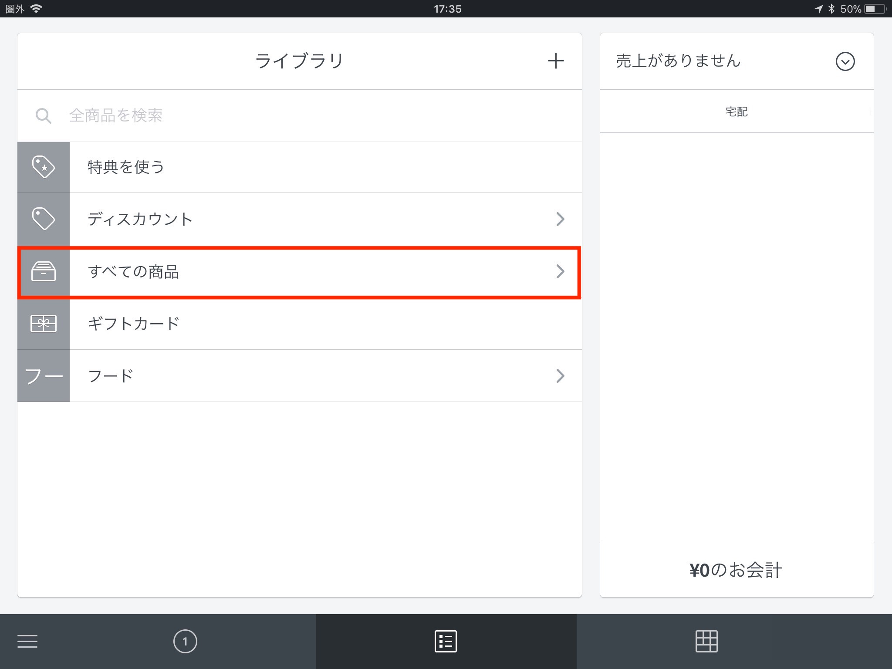Image resolution: width=892 pixels, height=669 pixels.
Task: Tap the フー category tile icon
Action: (x=43, y=376)
